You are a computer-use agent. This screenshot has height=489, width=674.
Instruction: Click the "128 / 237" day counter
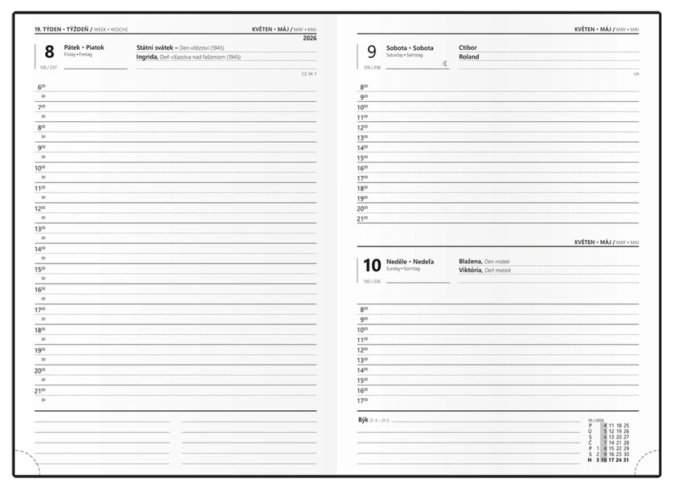coord(48,67)
